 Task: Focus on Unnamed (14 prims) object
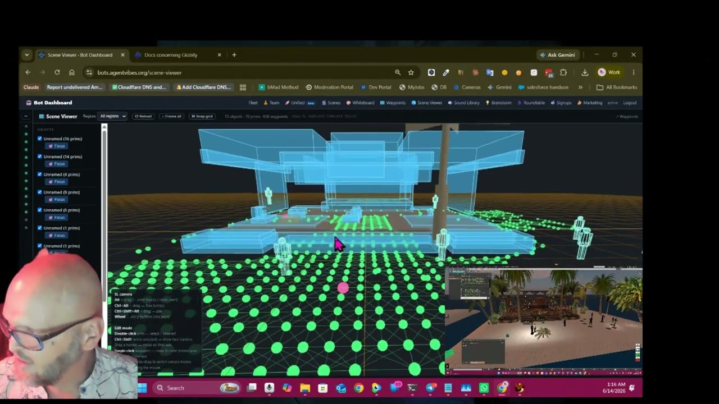tap(57, 164)
